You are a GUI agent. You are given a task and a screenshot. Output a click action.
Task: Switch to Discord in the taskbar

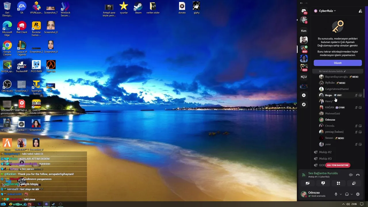click(46, 204)
